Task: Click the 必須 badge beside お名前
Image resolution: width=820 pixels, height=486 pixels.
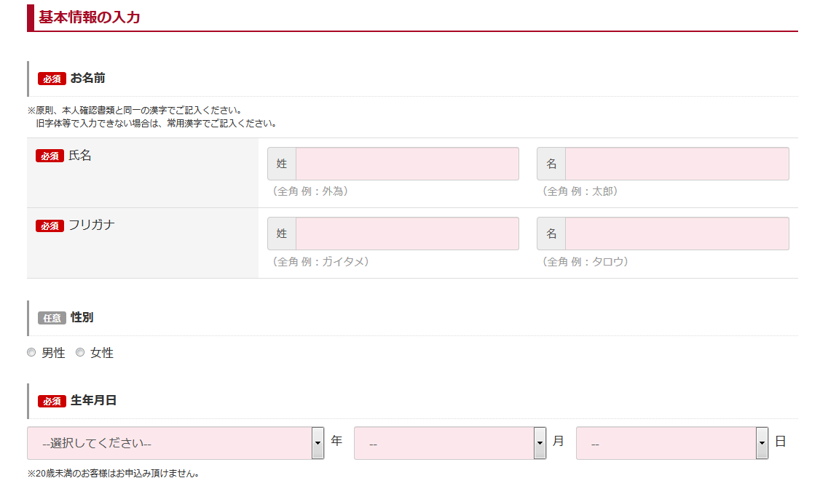Action: pos(50,78)
